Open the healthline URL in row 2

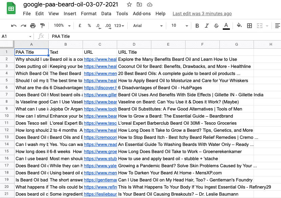(100, 59)
